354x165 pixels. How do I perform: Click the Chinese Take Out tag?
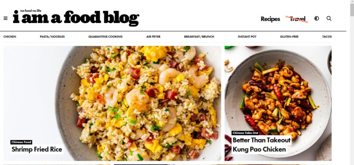[245, 133]
